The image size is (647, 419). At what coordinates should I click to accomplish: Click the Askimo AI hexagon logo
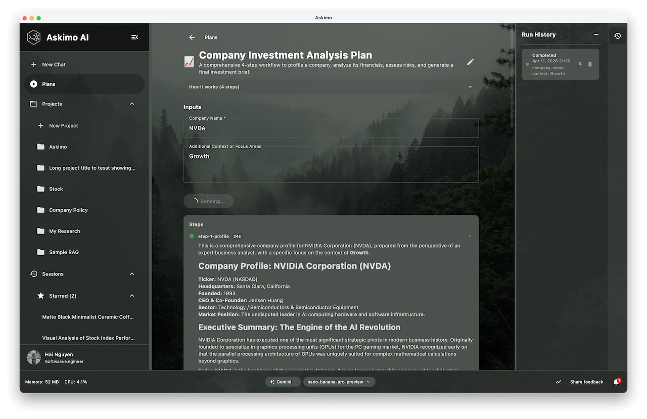(x=34, y=37)
